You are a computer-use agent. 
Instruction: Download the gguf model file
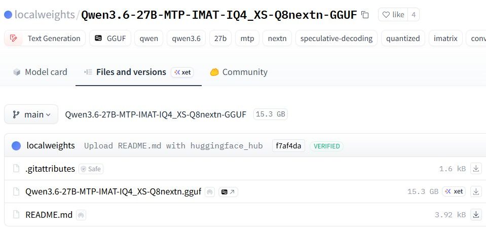click(476, 191)
